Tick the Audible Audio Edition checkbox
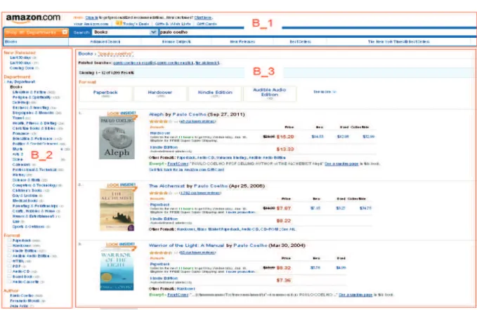477x310 pixels. (10, 256)
